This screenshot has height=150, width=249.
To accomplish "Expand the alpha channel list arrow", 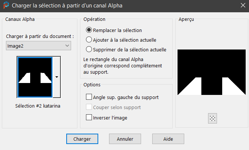I will [x=57, y=77].
